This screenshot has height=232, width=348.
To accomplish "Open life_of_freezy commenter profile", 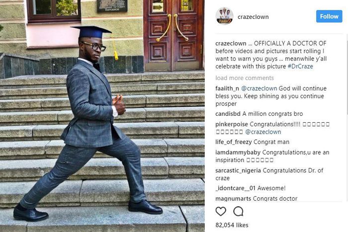I will click(x=234, y=142).
